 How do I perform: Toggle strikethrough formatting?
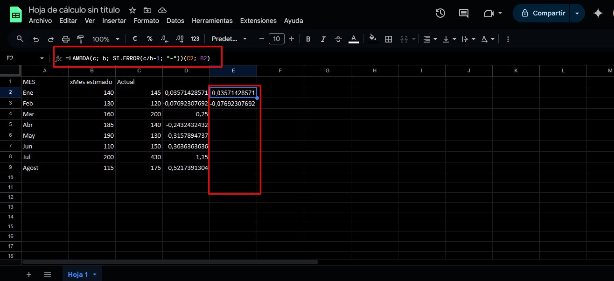[338, 39]
